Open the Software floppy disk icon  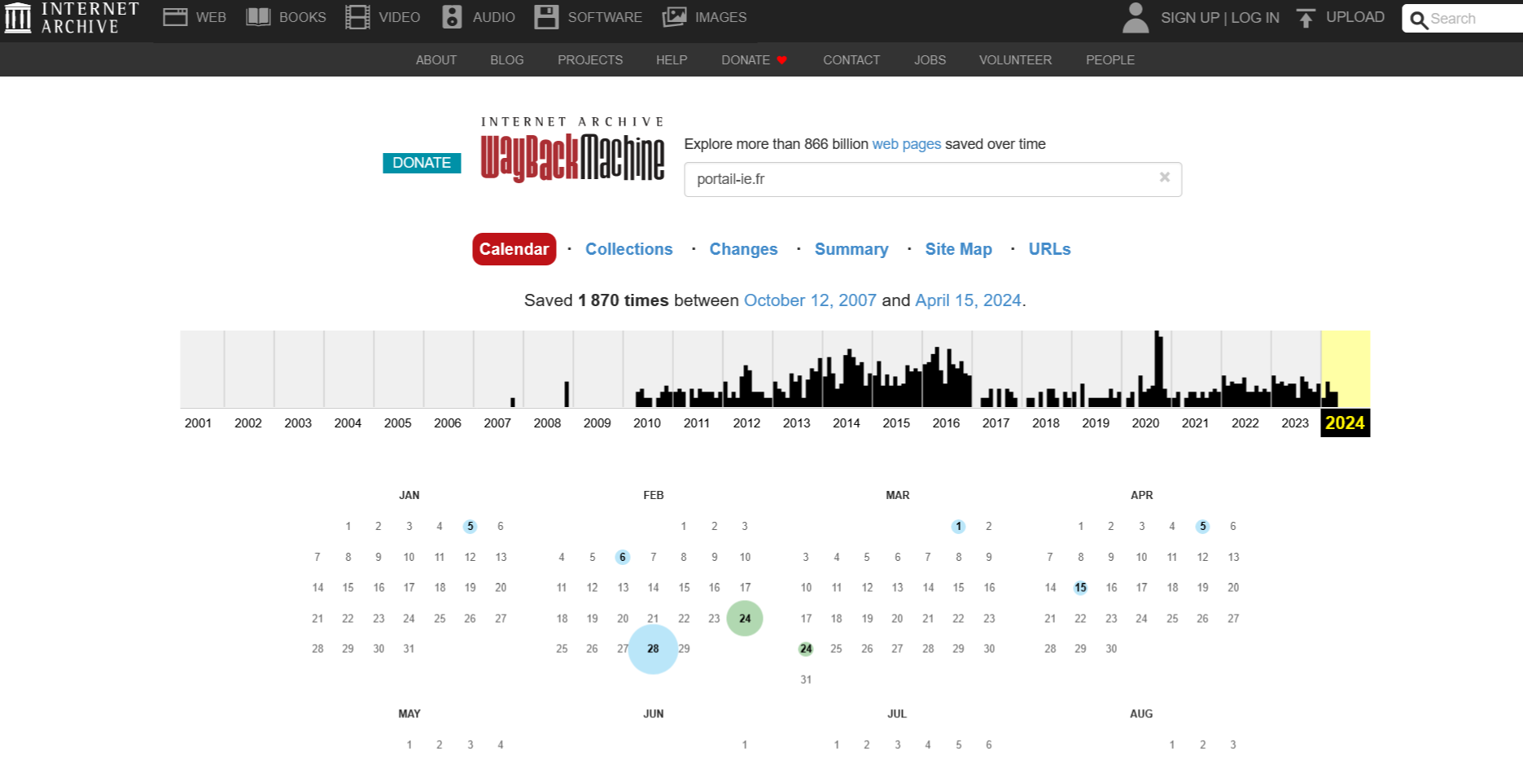click(546, 17)
